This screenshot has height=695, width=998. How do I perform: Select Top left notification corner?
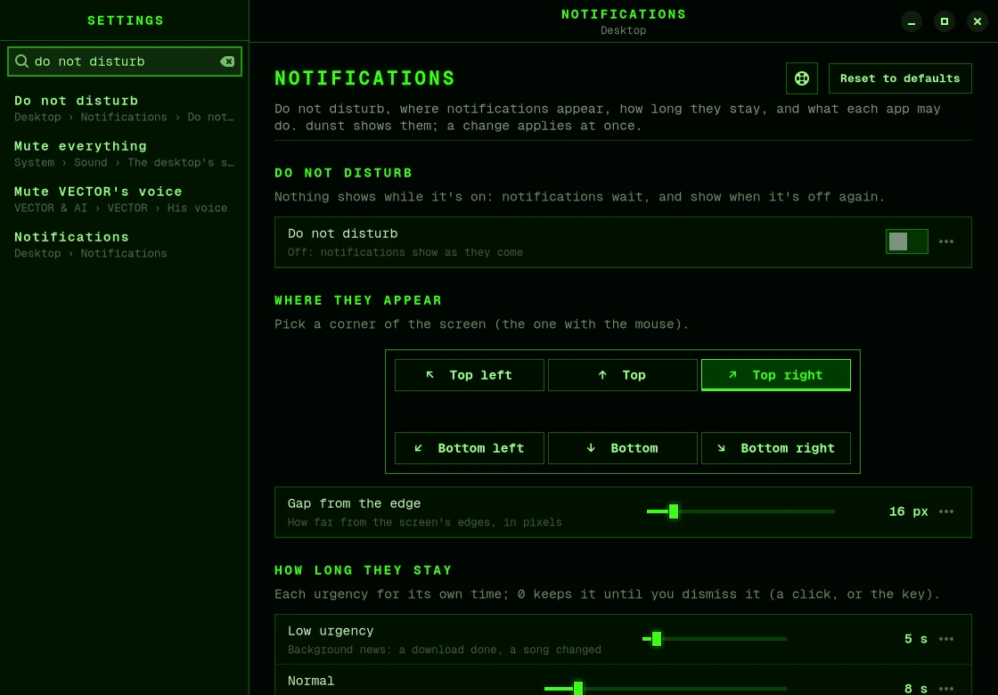[470, 375]
